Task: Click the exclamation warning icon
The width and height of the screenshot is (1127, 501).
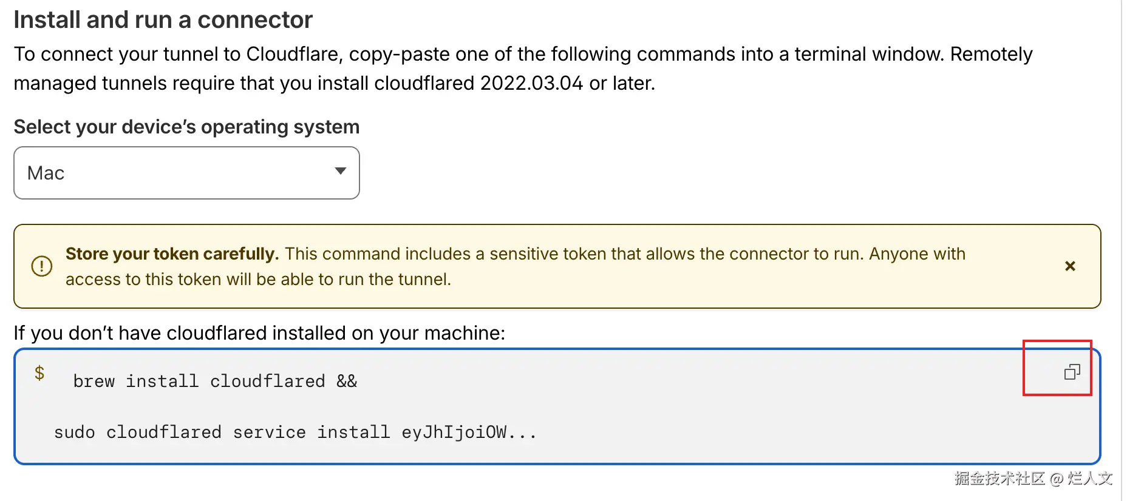Action: click(42, 266)
